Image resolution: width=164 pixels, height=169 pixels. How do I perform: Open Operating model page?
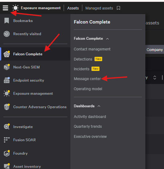tap(88, 89)
